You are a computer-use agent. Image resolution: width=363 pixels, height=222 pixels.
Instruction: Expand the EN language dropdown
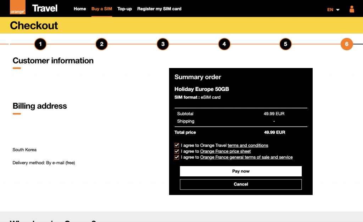click(333, 10)
